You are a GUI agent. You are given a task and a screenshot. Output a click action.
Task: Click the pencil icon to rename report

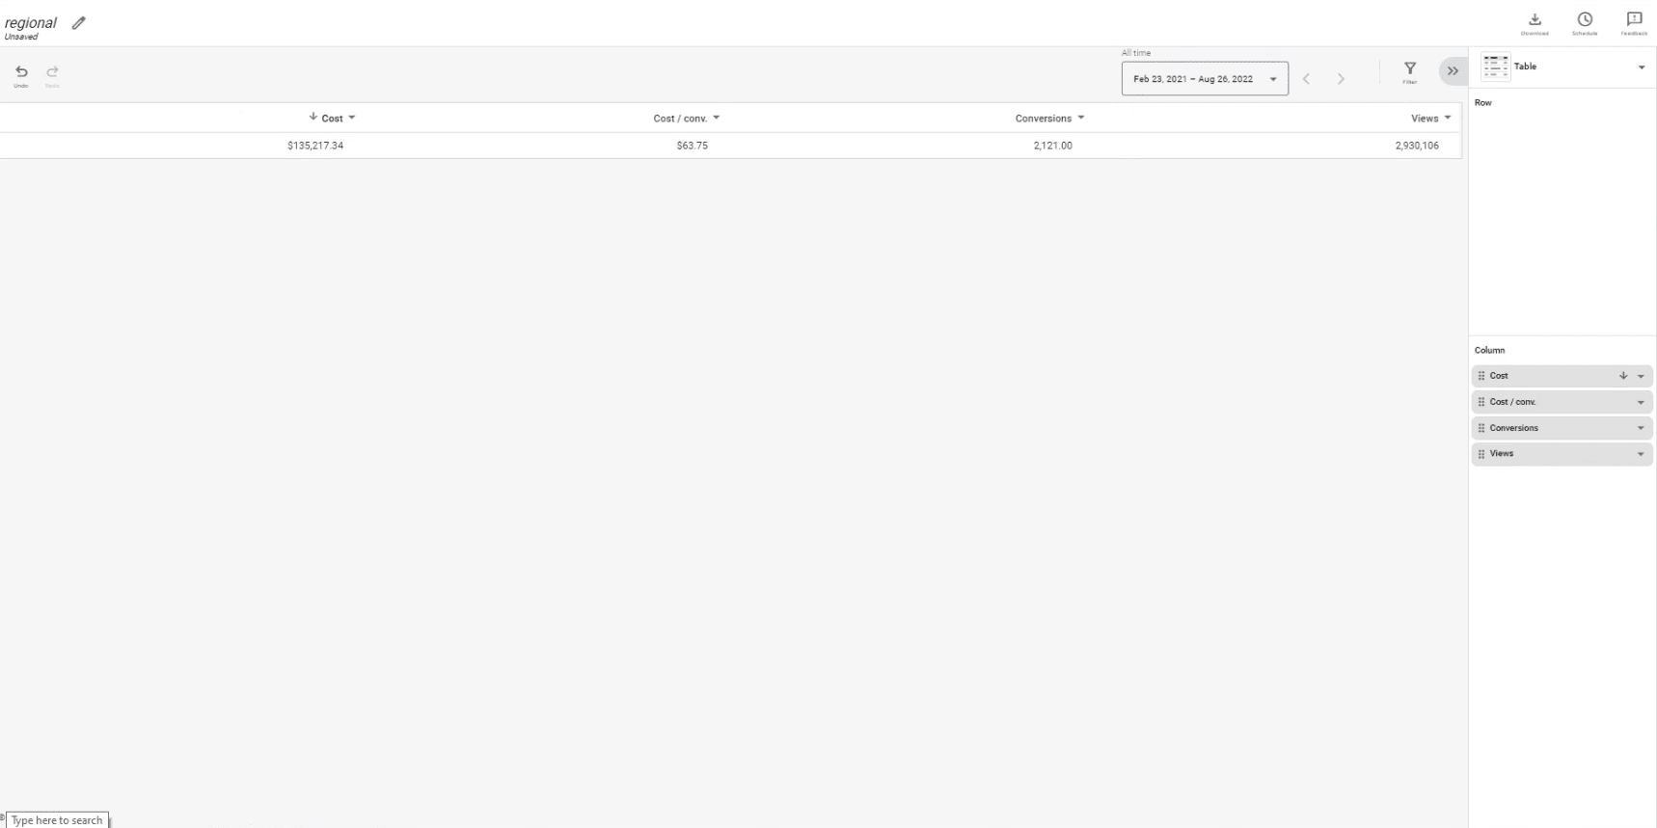tap(79, 23)
